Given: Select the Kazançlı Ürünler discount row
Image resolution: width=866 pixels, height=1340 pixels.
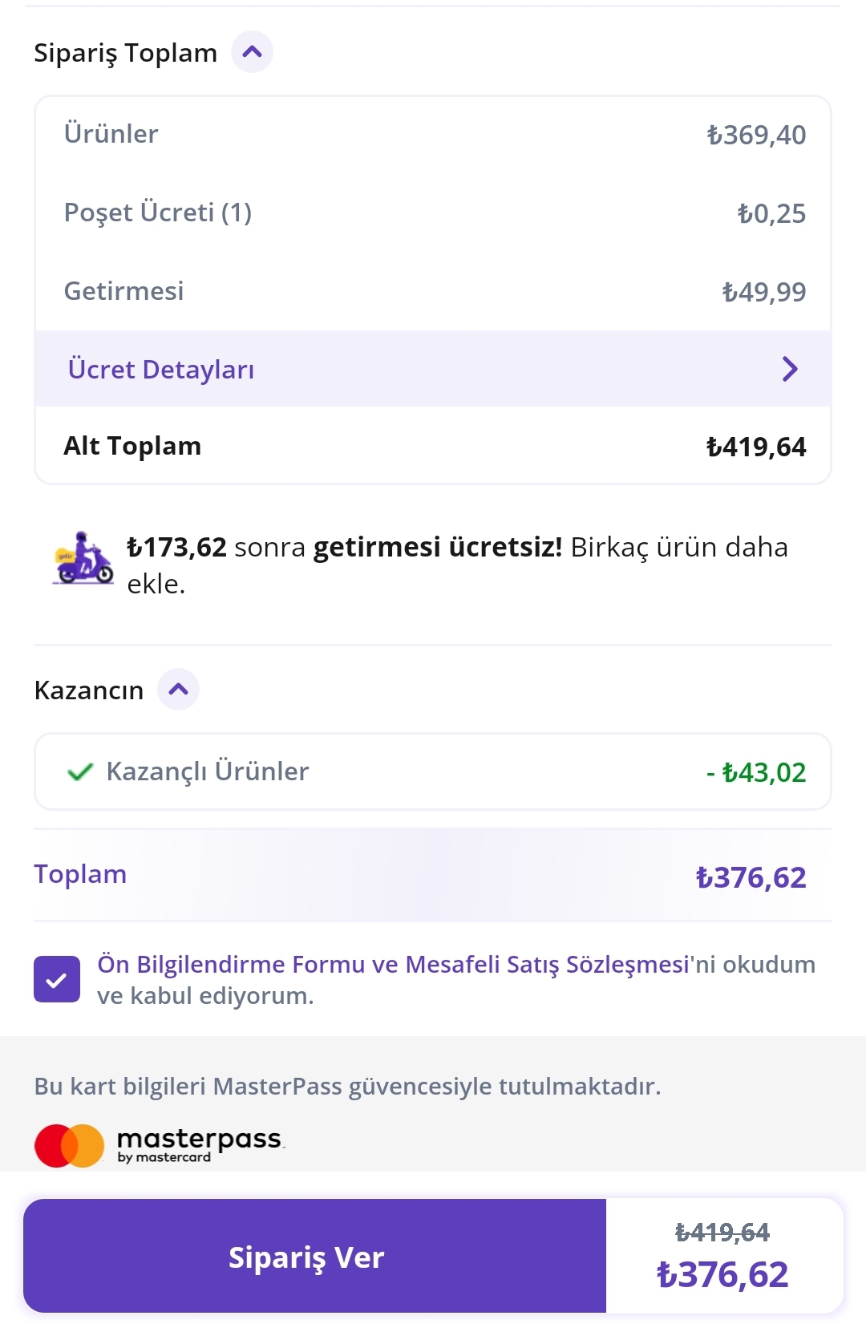Looking at the screenshot, I should tap(433, 771).
